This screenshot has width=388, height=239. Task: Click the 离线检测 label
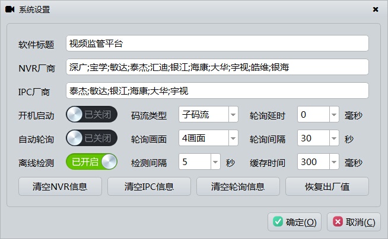[36, 163]
